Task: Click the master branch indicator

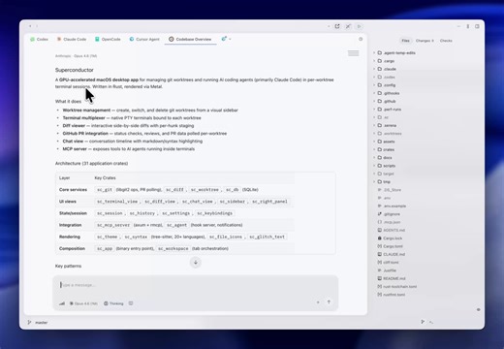Action: click(38, 323)
